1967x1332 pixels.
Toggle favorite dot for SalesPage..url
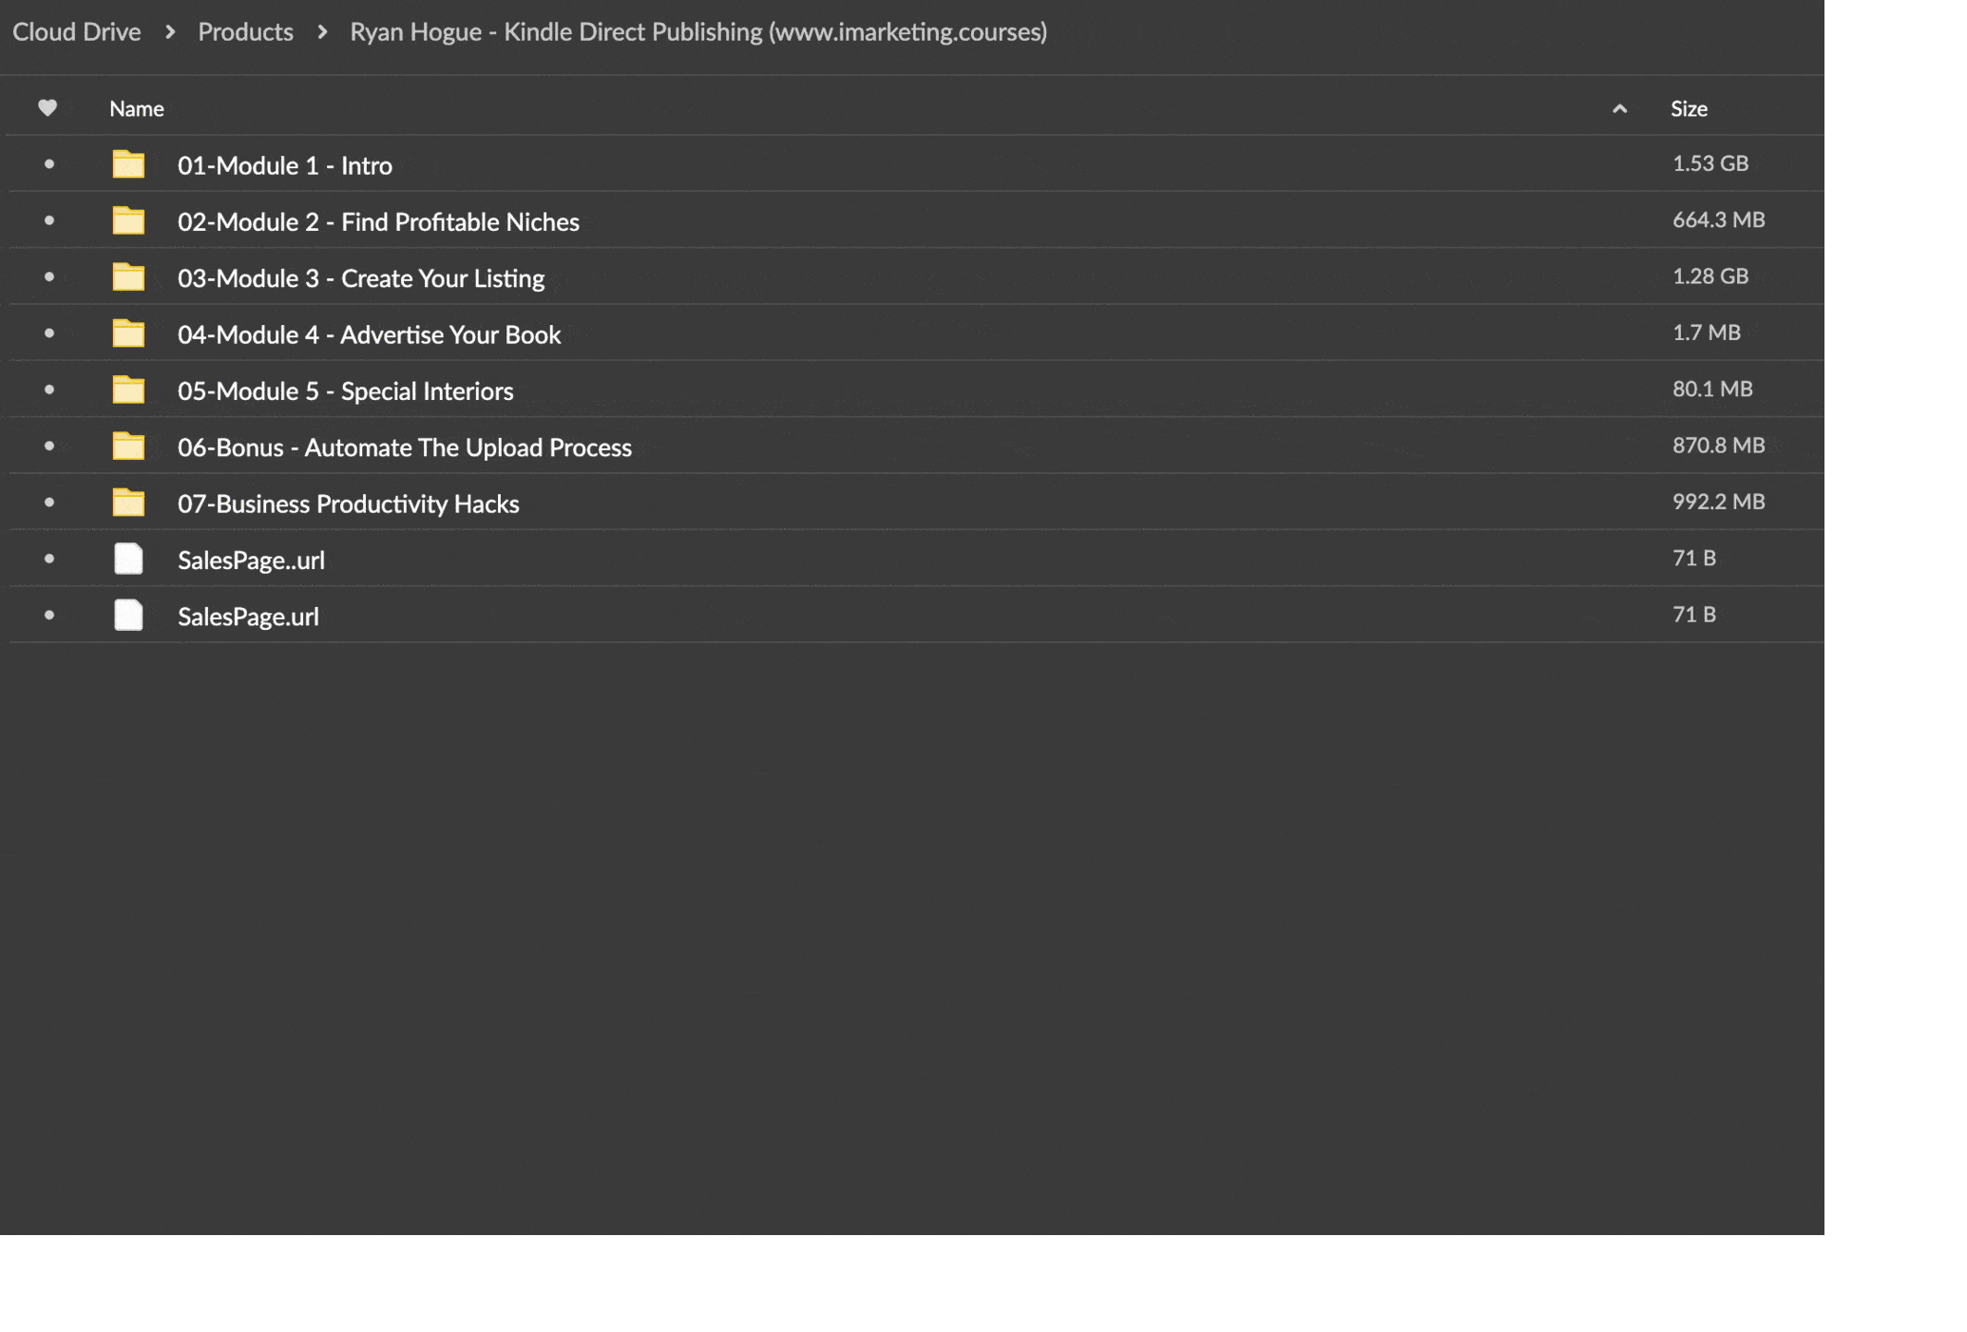(x=49, y=559)
